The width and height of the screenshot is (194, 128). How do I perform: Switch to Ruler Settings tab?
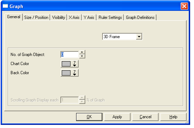click(110, 17)
